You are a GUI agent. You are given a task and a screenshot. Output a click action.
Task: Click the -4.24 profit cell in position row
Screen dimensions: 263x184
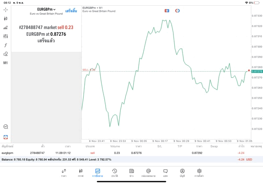pos(241,153)
